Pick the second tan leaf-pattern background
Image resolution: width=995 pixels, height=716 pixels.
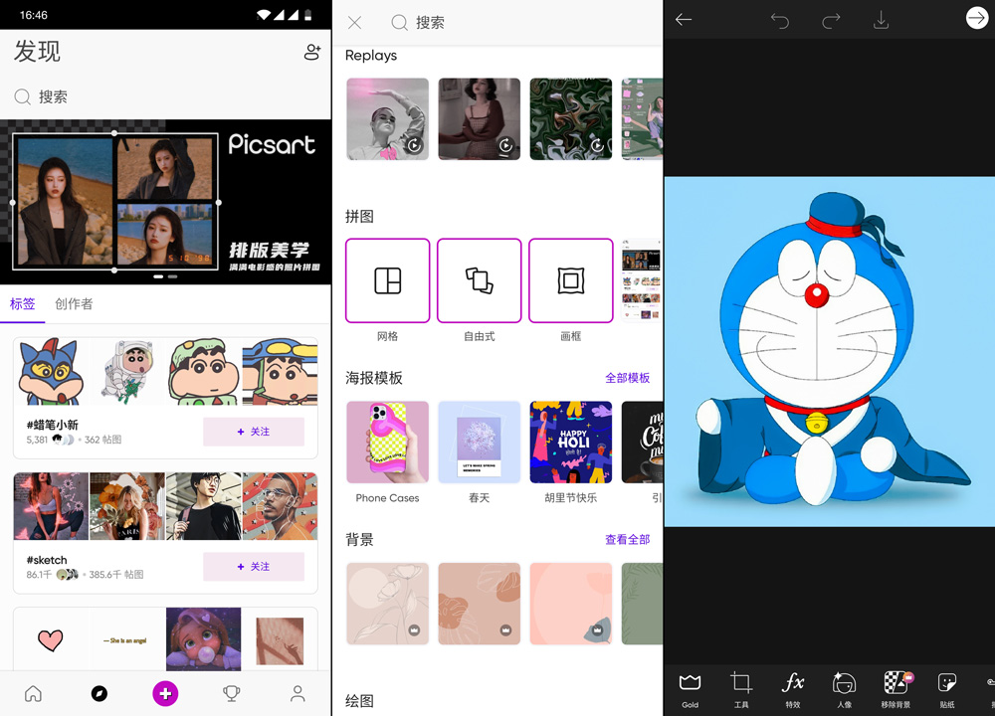coord(480,604)
